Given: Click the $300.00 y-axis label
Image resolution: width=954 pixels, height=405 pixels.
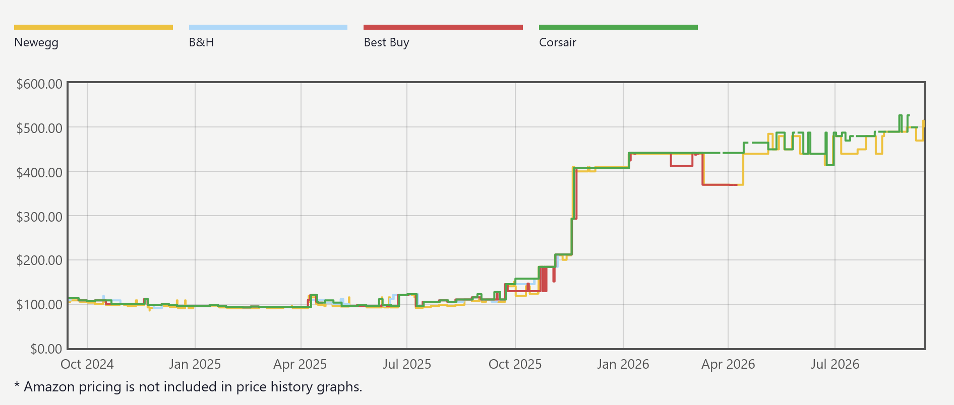Looking at the screenshot, I should 39,217.
